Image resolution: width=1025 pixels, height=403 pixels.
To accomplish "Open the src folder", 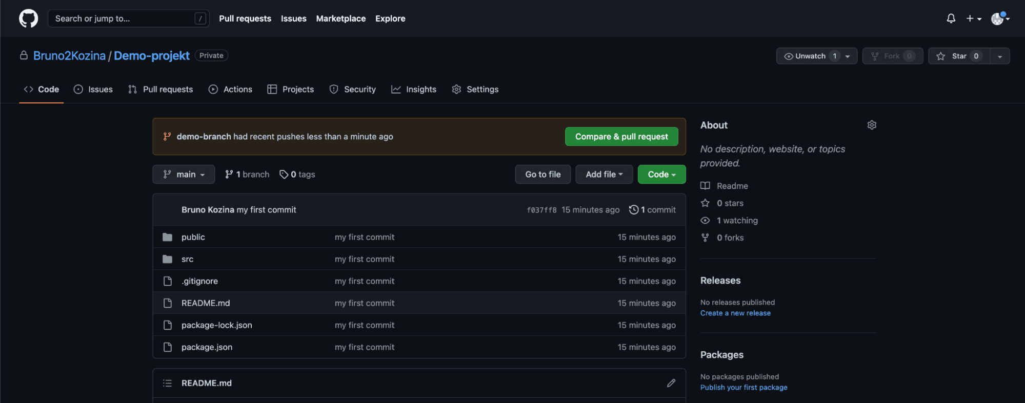I will point(187,259).
